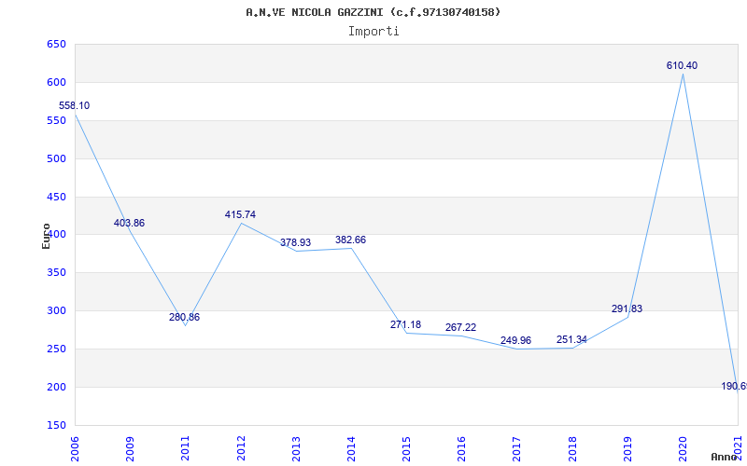Select the 378.93 value label
Image resolution: width=747 pixels, height=466 pixels.
[x=295, y=242]
